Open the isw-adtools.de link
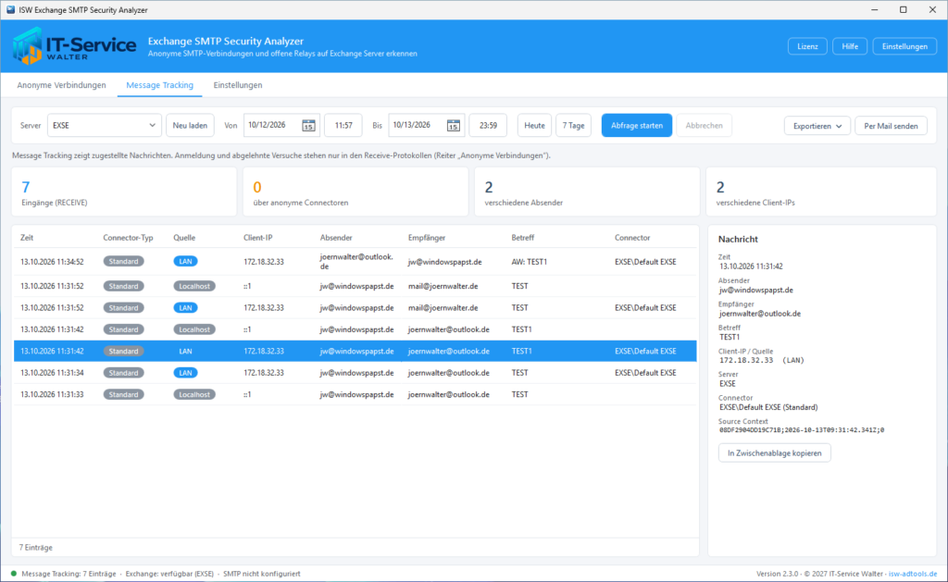The width and height of the screenshot is (948, 582). (913, 574)
